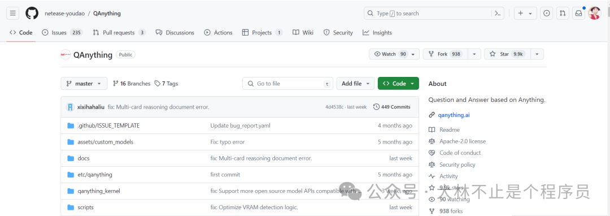Open your pull requests header icon

click(563, 13)
